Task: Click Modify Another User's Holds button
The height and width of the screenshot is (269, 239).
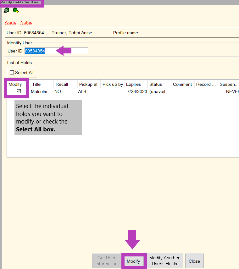Action: 164,261
